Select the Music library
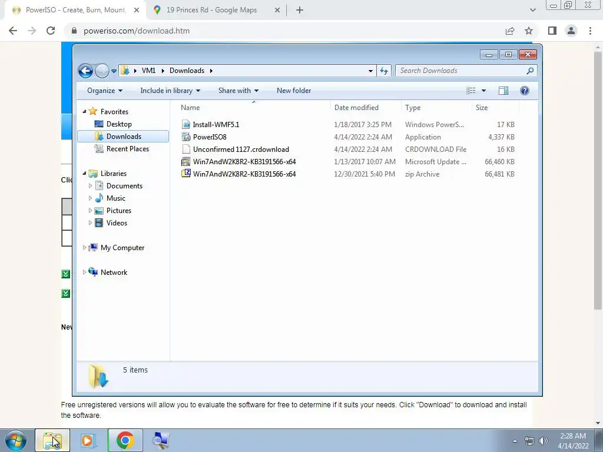The image size is (603, 452). tap(116, 198)
